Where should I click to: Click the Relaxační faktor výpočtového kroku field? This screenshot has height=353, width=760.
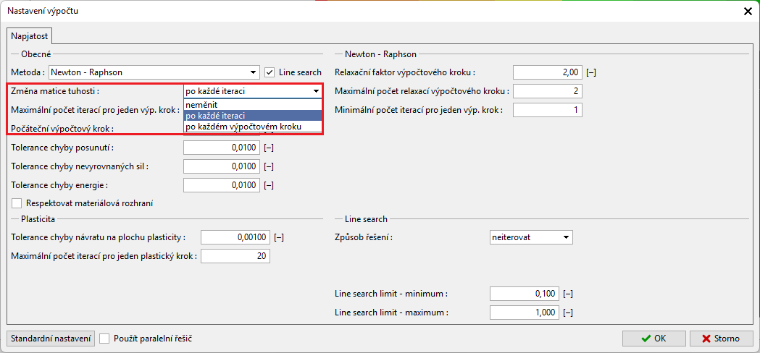click(547, 72)
